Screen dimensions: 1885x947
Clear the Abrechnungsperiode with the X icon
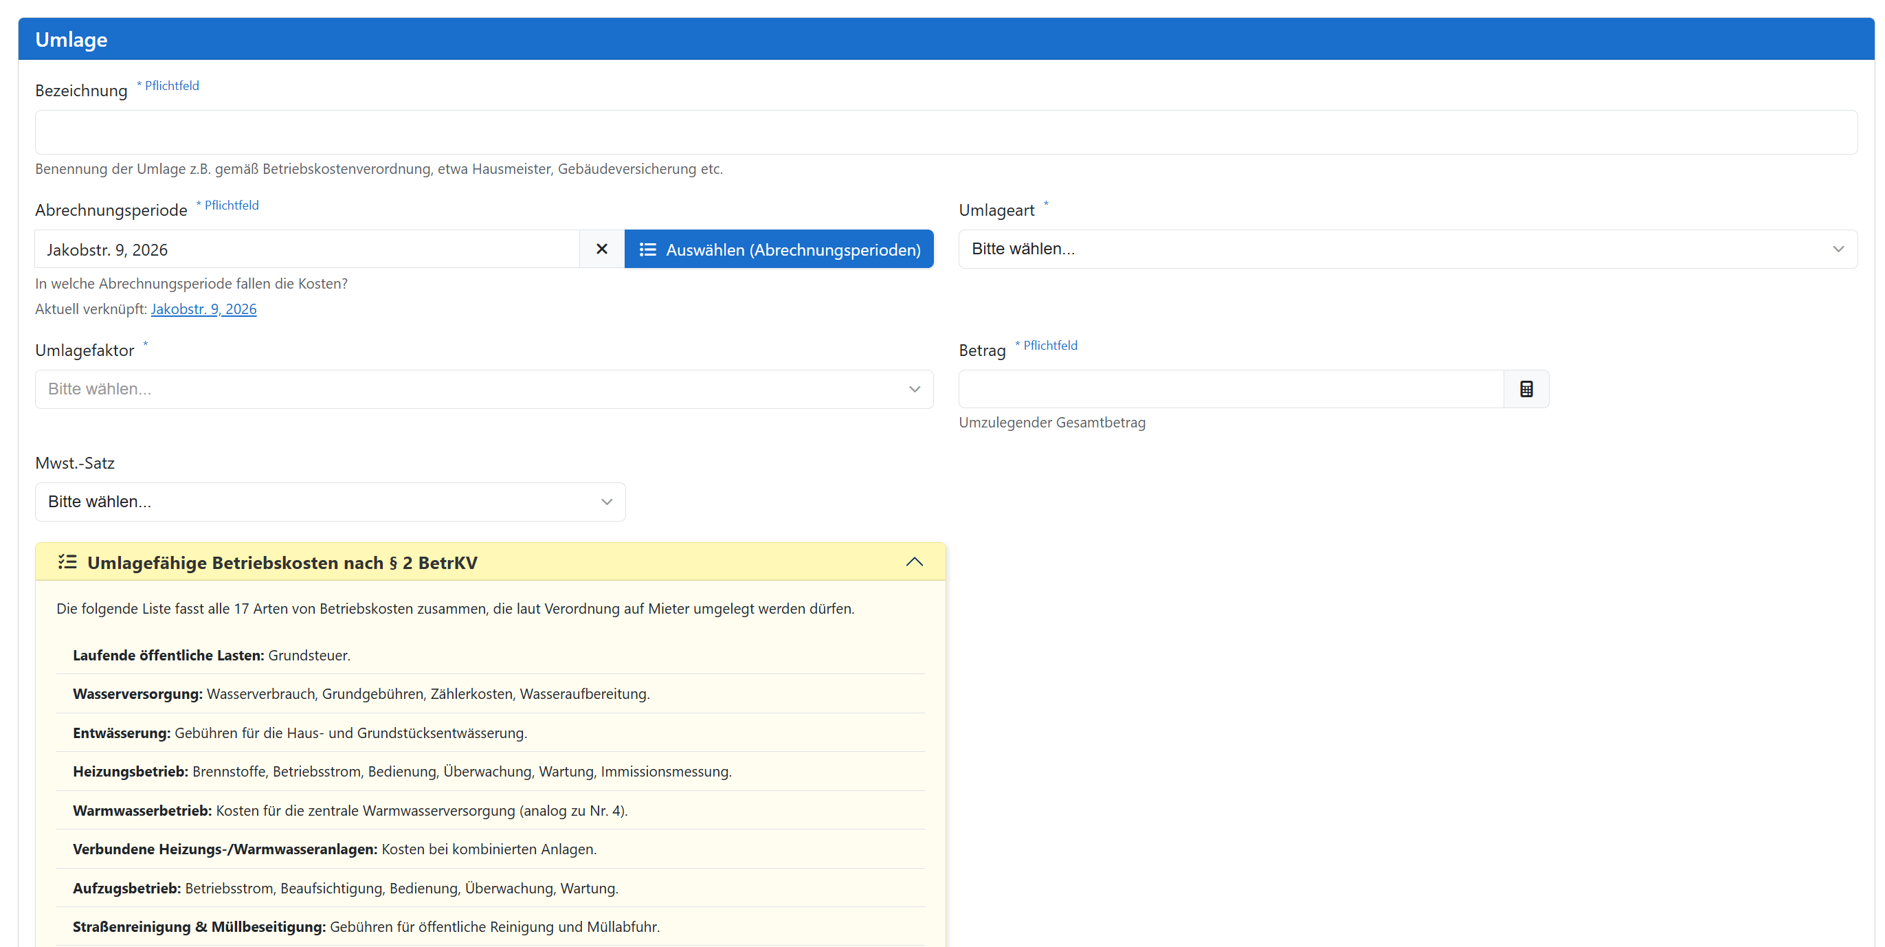coord(601,249)
